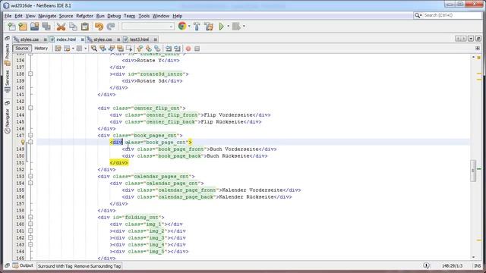486x273 pixels.
Task: Click the New Project toolbar icon
Action: (23, 27)
